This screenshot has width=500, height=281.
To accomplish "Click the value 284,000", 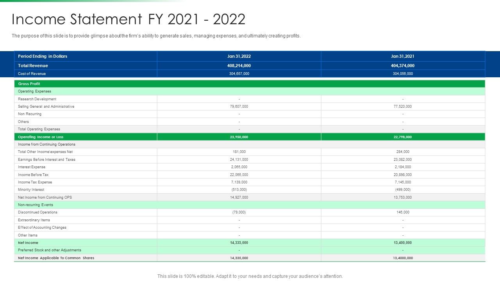I will [403, 152].
